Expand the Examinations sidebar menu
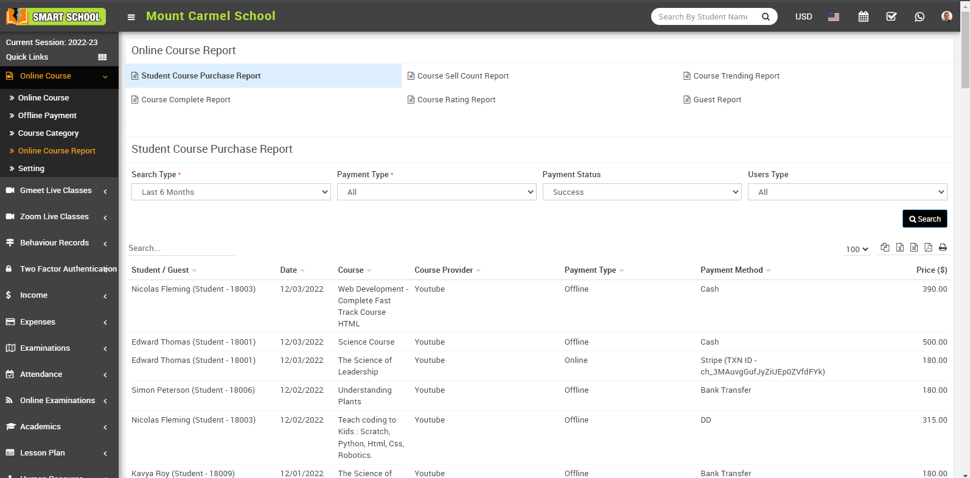 tap(59, 348)
